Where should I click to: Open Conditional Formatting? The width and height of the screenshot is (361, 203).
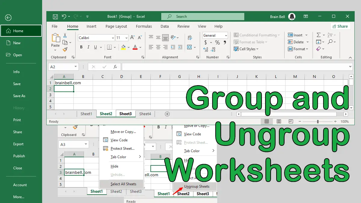(257, 35)
